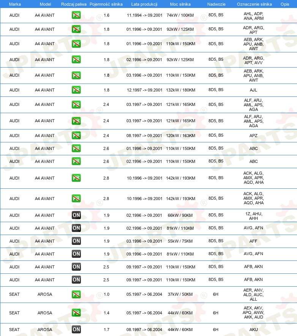The width and height of the screenshot is (297, 336).
Task: Click the AHL, ADP, ANA, ARM engine codes
Action: tap(253, 16)
